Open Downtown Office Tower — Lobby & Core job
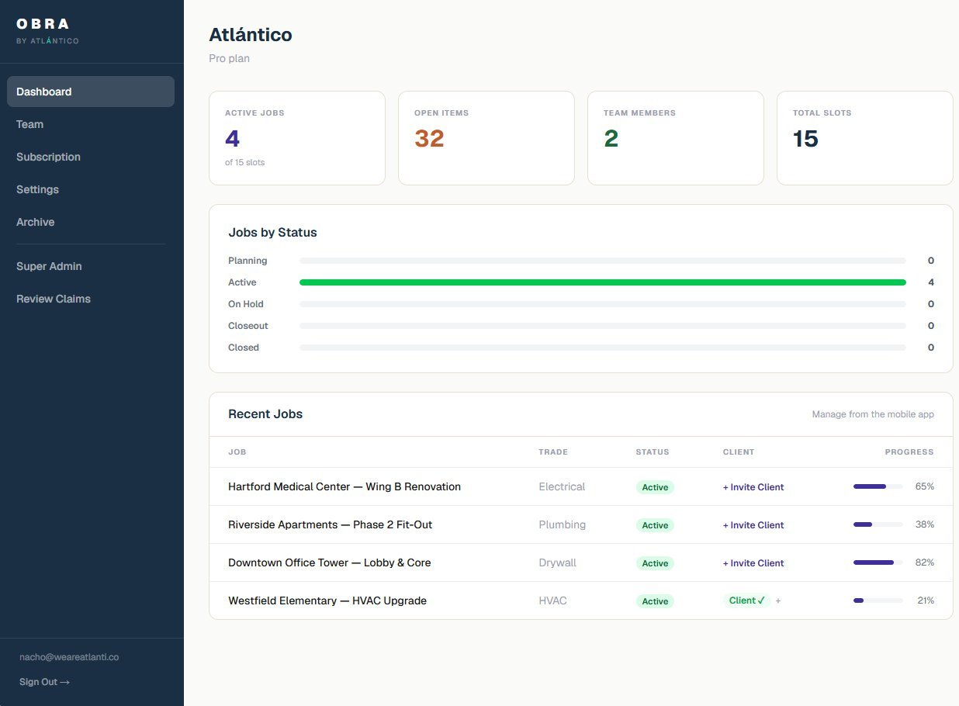The height and width of the screenshot is (706, 959). tap(330, 562)
